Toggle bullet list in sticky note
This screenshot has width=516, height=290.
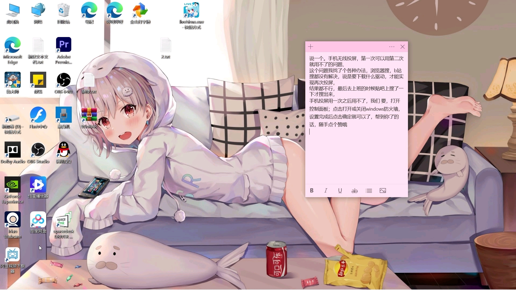coord(369,191)
